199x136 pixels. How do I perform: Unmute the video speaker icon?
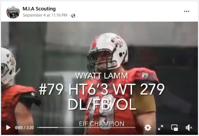(x=189, y=128)
